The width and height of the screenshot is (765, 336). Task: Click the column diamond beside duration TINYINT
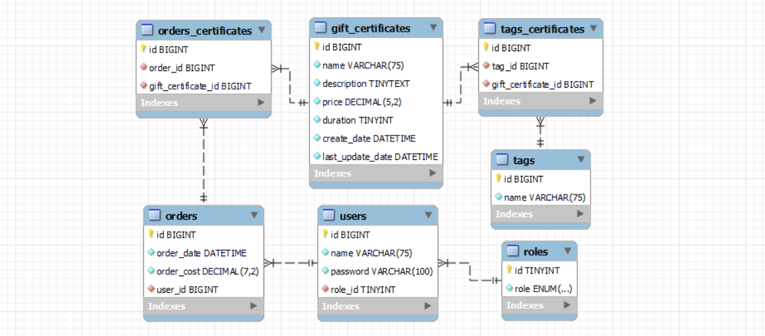coord(316,120)
